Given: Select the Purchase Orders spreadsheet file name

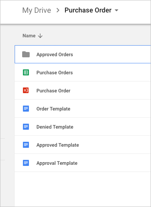Looking at the screenshot, I should tap(54, 72).
